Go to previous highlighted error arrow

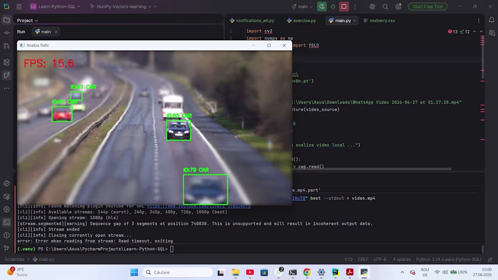coord(474,32)
